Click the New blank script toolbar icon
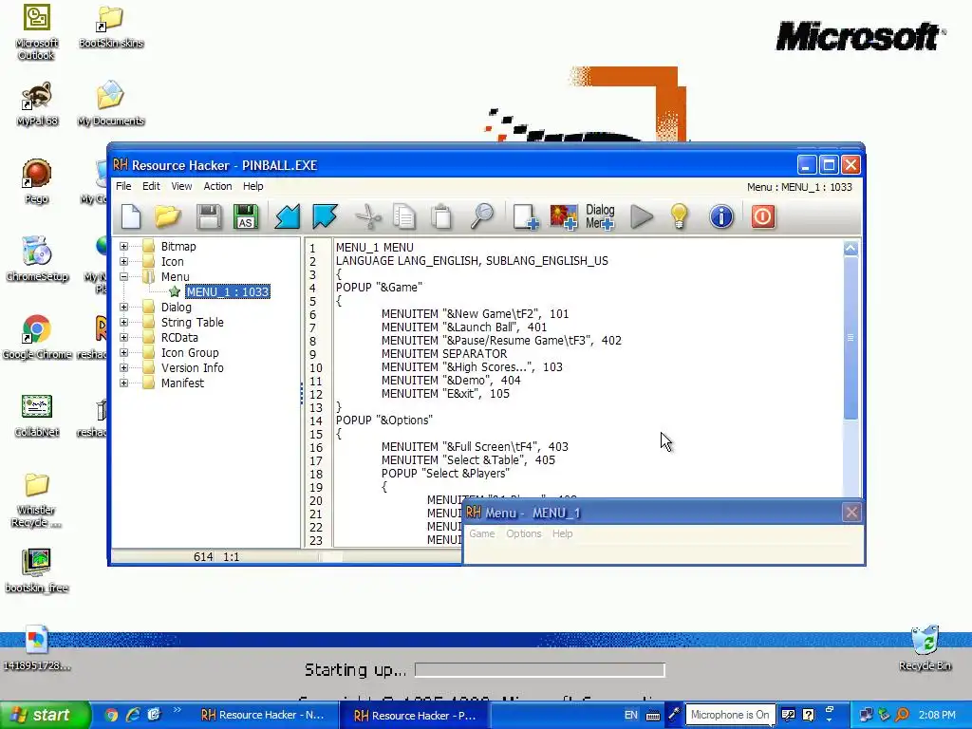The image size is (972, 729). click(x=131, y=217)
